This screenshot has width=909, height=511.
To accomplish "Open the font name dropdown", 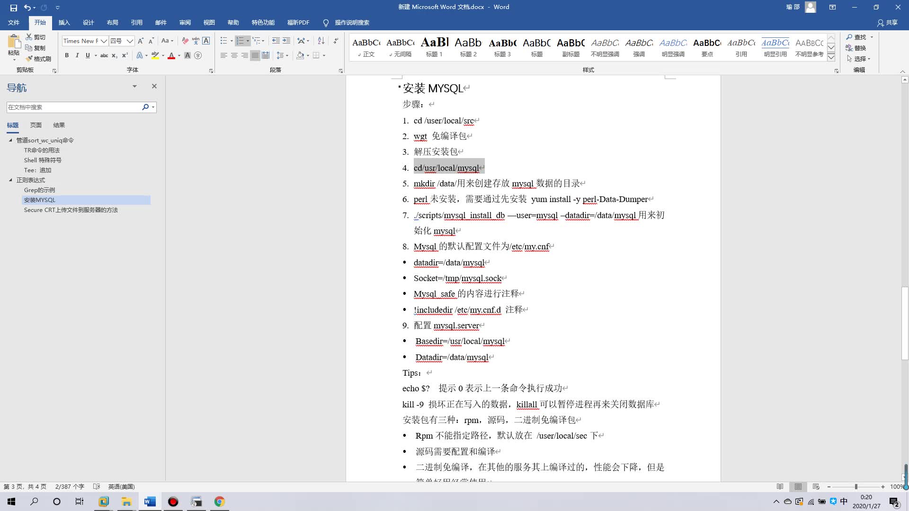I will point(104,41).
